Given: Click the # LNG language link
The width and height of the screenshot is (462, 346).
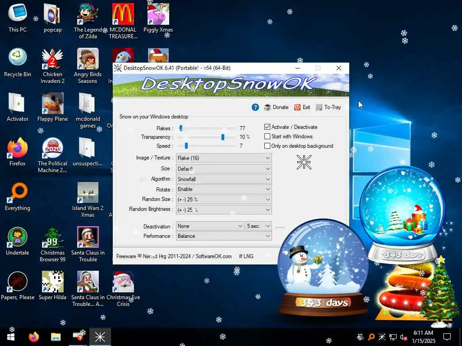Looking at the screenshot, I should [246, 256].
